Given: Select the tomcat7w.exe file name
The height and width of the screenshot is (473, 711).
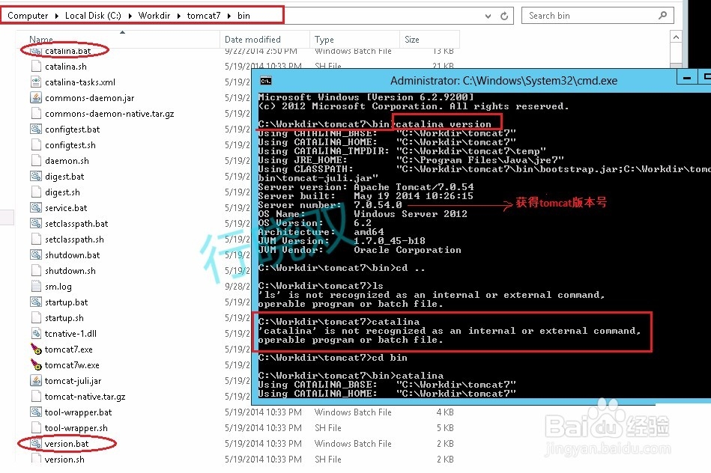Looking at the screenshot, I should (x=72, y=364).
